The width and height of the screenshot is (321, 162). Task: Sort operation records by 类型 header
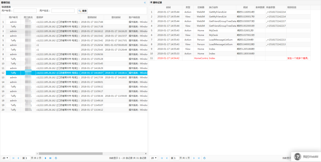tap(188, 7)
